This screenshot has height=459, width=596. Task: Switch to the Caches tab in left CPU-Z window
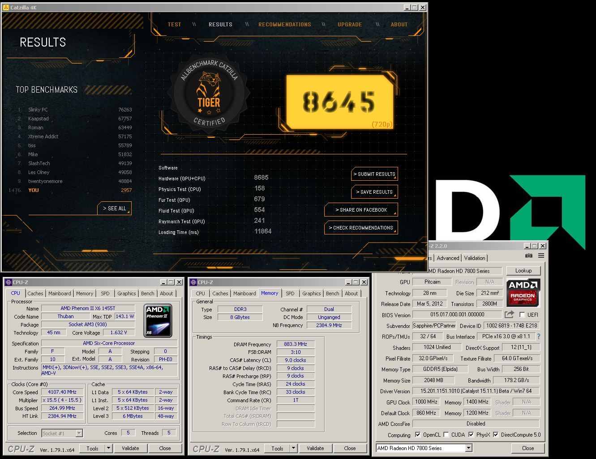(x=35, y=293)
